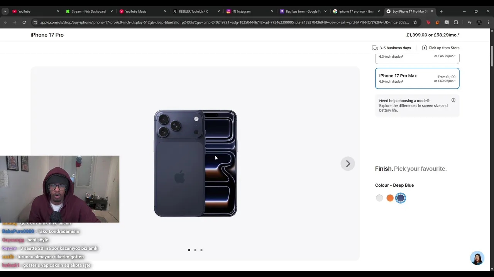Bookmark this page with star icon
Screen dimensions: 494x277
(x=415, y=22)
